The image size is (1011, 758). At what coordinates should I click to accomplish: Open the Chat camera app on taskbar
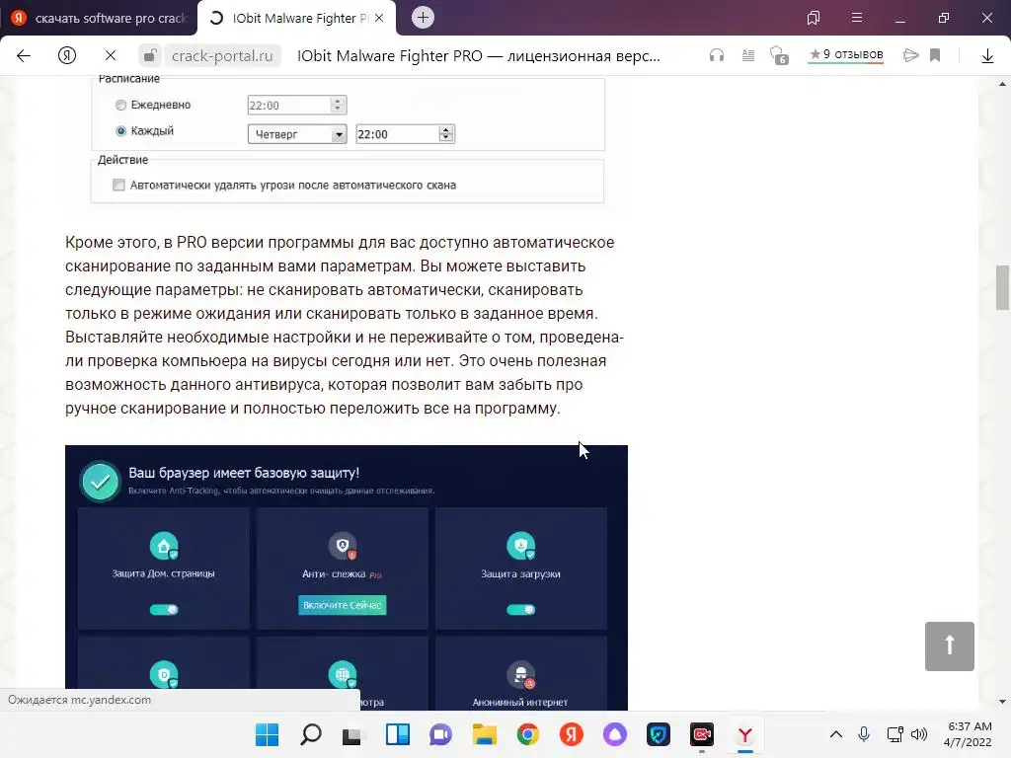[441, 734]
